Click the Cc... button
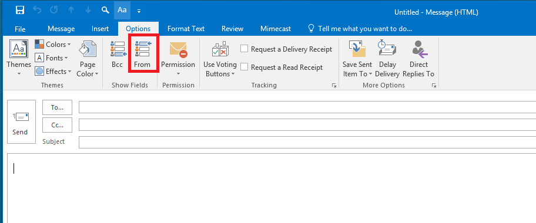This screenshot has width=536, height=223. [57, 125]
